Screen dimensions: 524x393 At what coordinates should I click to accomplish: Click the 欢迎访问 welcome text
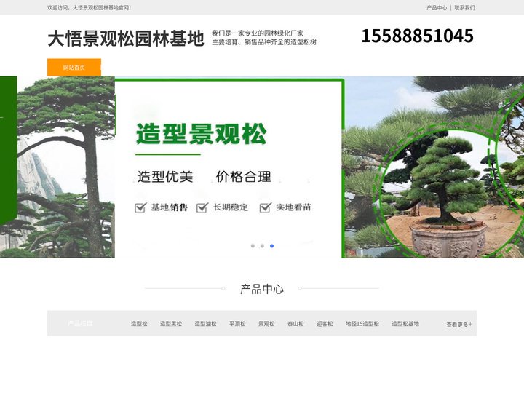point(90,8)
